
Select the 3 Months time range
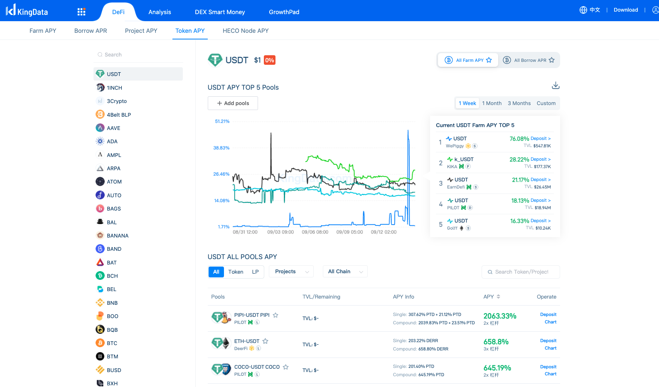519,103
